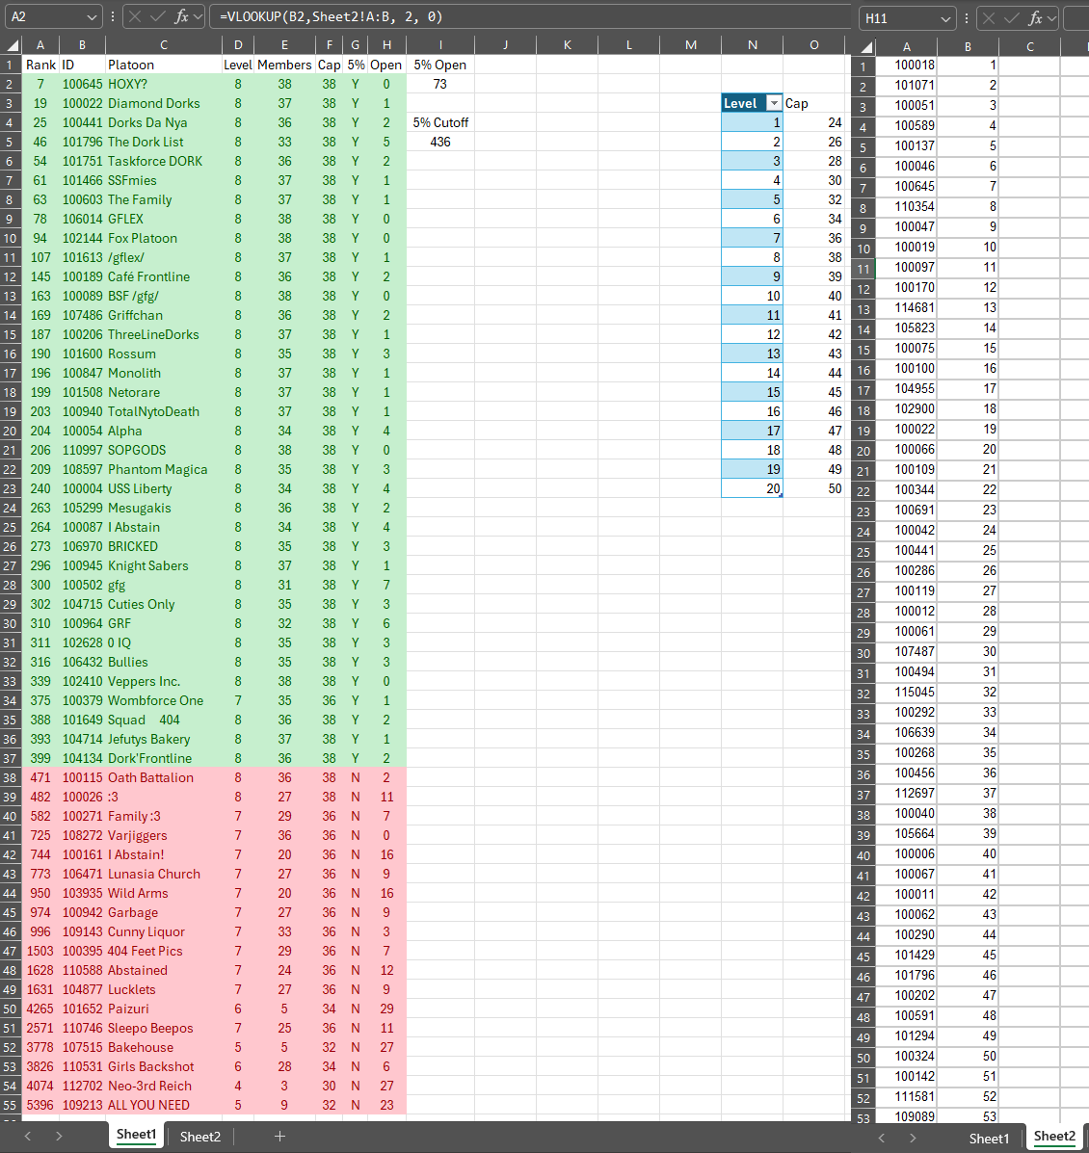Viewport: 1089px width, 1153px height.
Task: Click the 'HOXY?' platoon cell
Action: pyautogui.click(x=164, y=84)
